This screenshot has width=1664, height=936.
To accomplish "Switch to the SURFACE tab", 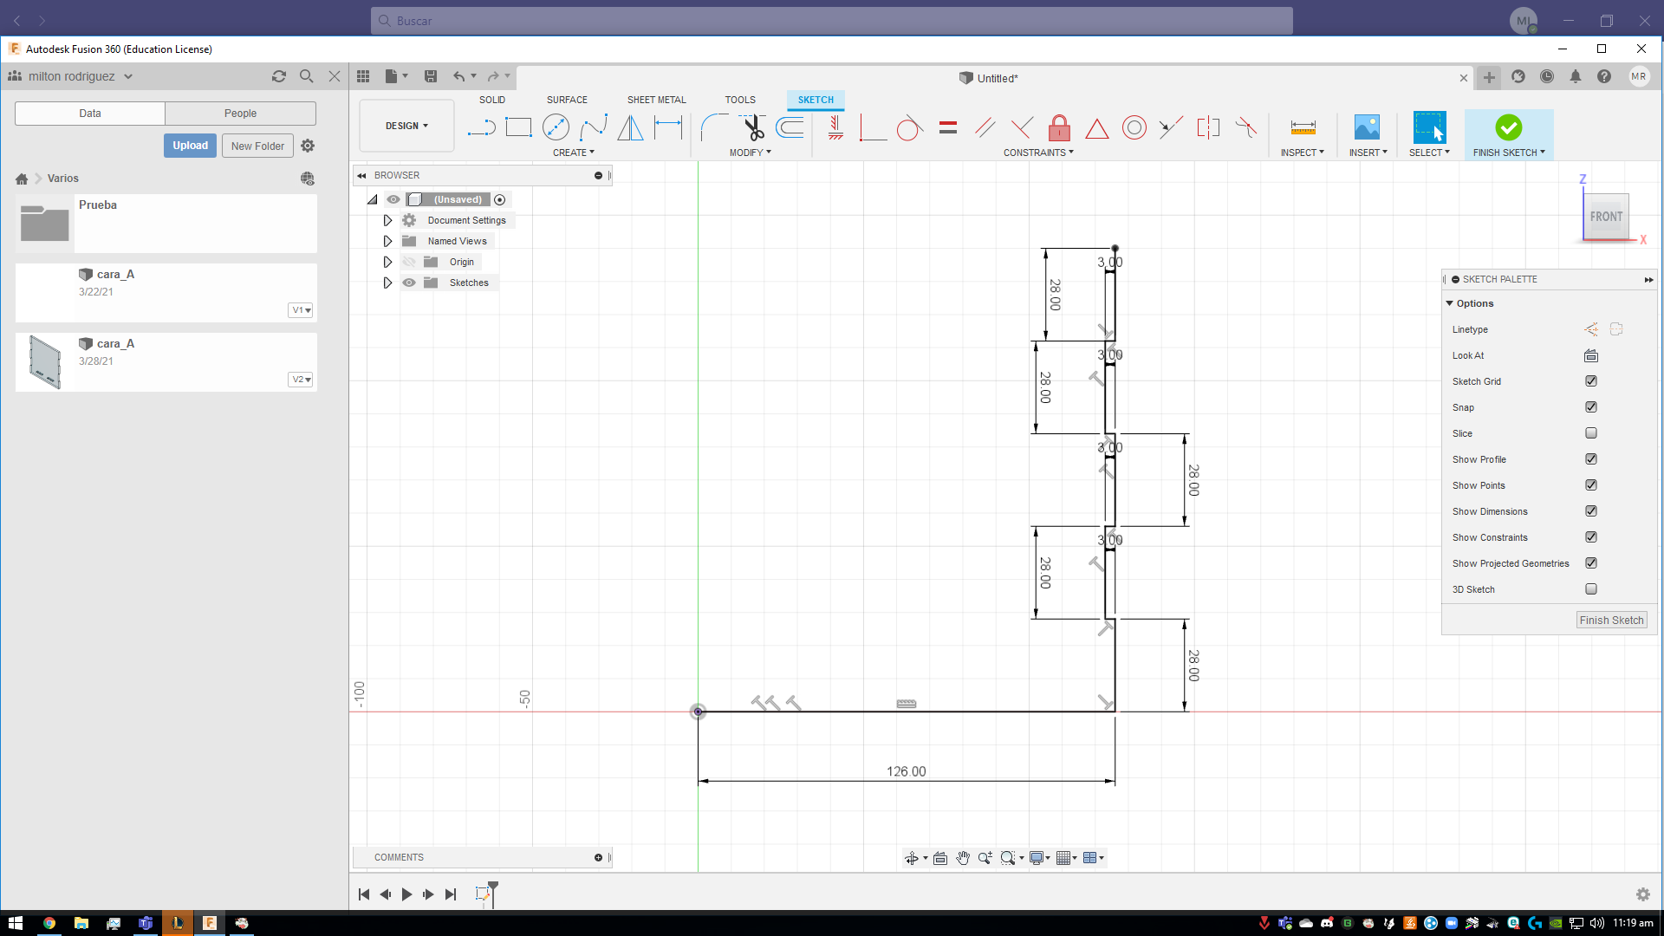I will click(x=567, y=100).
